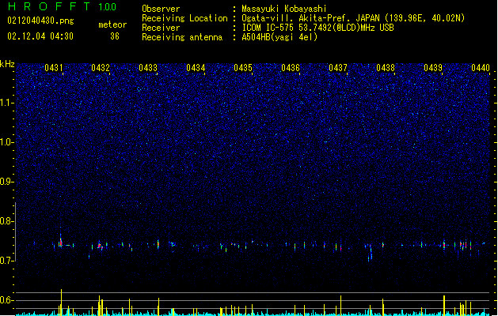498x316 pixels.
Task: Click the HROFFT 1.0.0 title text
Action: pos(63,6)
